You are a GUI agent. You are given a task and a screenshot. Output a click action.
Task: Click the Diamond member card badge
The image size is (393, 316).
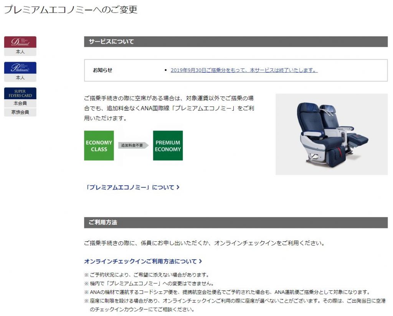click(x=20, y=42)
